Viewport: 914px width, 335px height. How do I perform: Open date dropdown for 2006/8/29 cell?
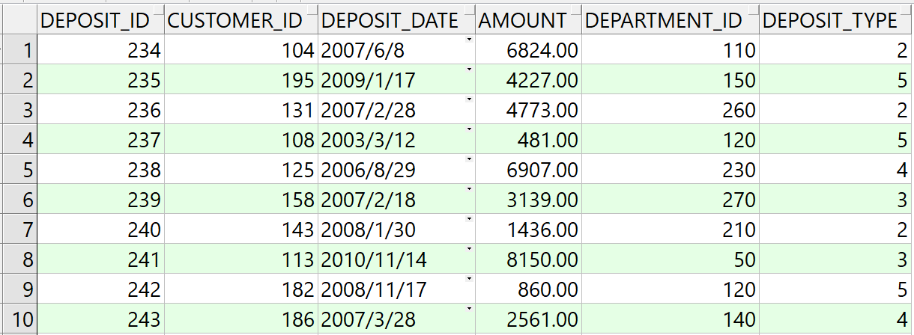point(468,160)
